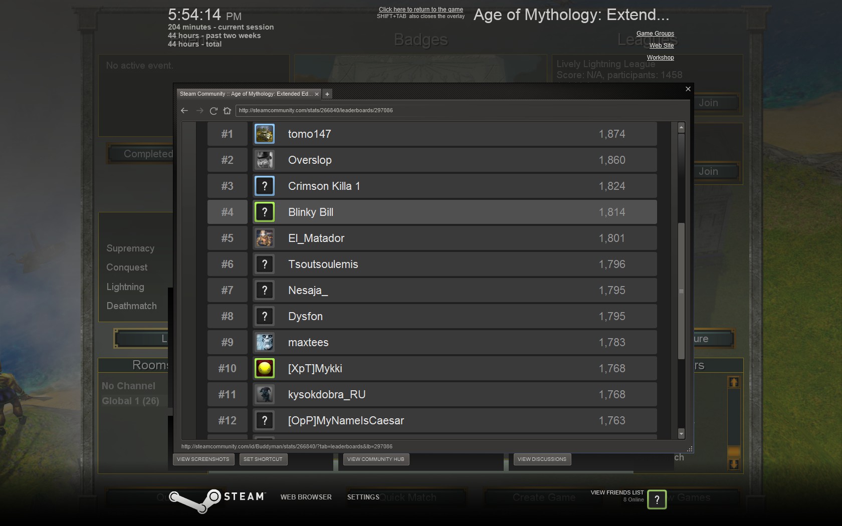Go back in the overlay browser
The image size is (842, 526).
(184, 111)
